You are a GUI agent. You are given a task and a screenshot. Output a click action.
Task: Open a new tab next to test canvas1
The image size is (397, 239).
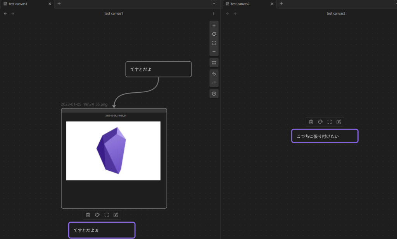point(59,3)
